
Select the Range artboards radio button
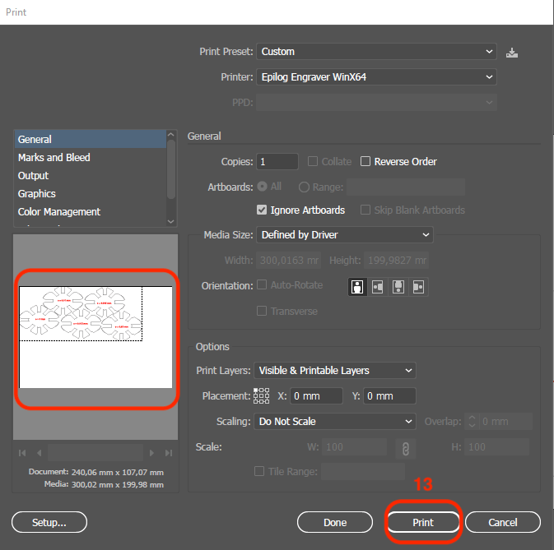coord(304,187)
